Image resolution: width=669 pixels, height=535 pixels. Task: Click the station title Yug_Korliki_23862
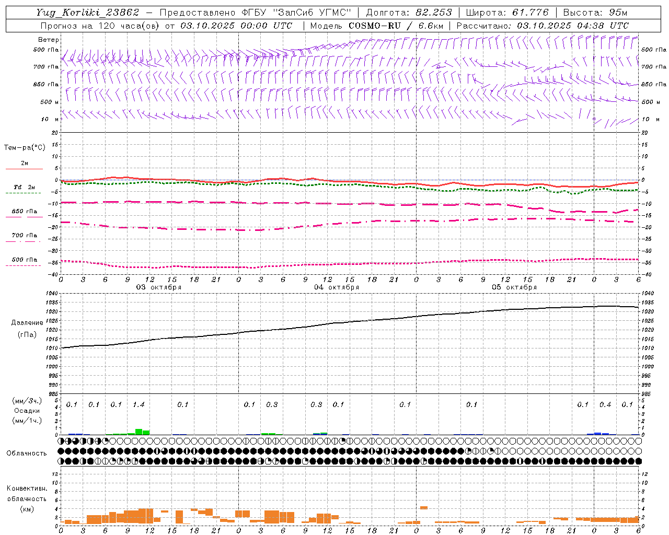click(88, 13)
